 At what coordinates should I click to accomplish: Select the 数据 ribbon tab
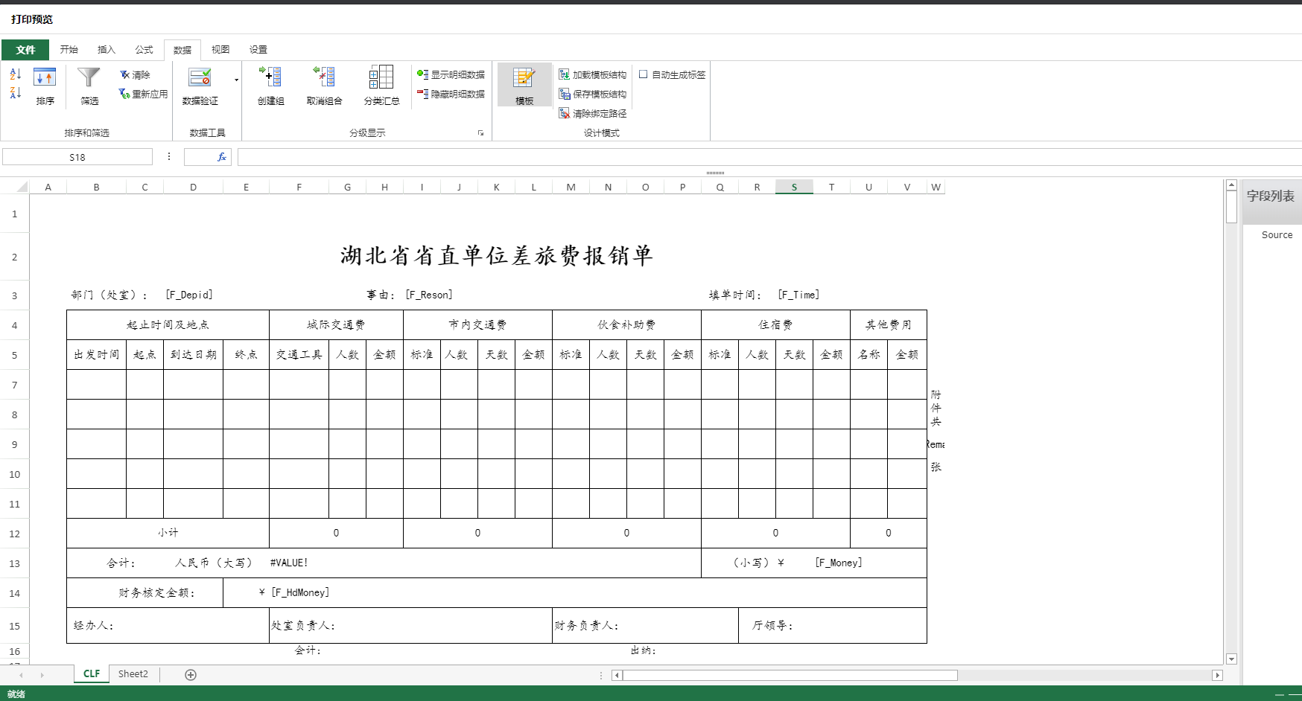click(182, 50)
